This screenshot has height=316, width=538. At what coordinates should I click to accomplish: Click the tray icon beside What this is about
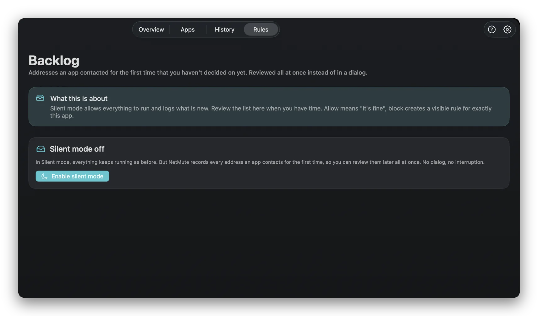(x=40, y=98)
